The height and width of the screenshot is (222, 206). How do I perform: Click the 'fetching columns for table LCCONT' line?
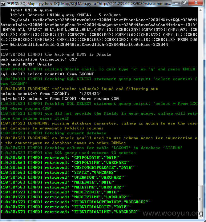coord(91,148)
